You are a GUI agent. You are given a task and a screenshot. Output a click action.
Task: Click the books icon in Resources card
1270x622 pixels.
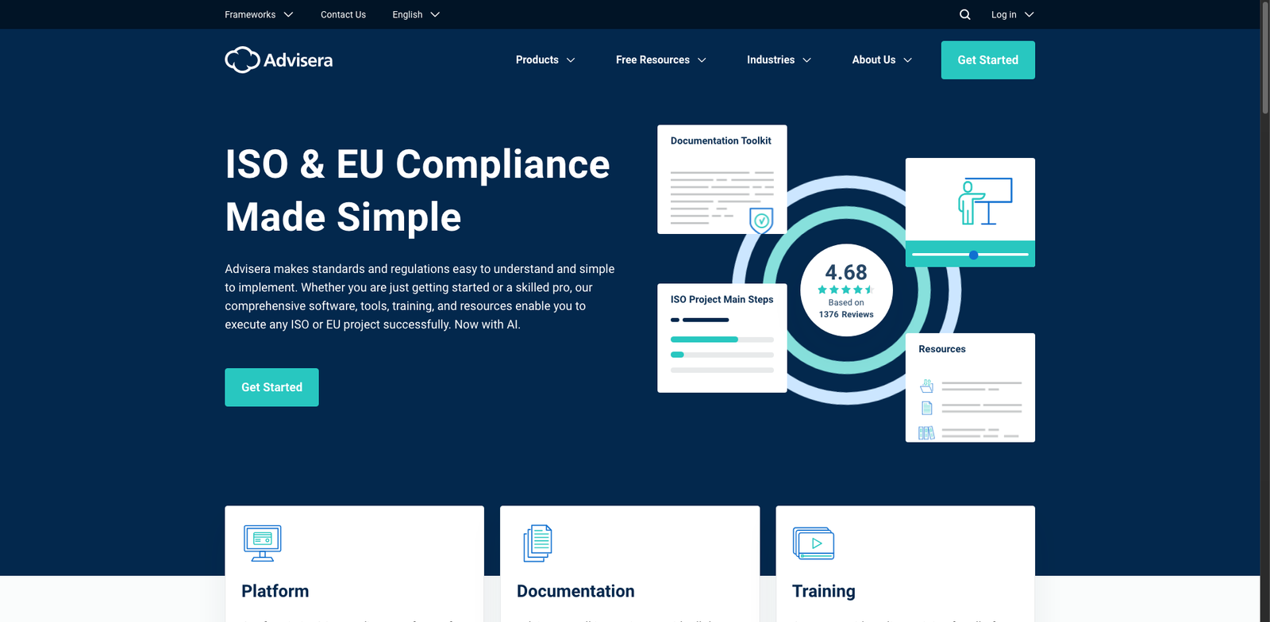(x=926, y=432)
